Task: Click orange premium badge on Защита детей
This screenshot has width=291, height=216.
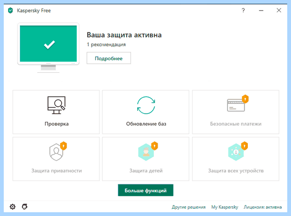Action: coord(154,146)
